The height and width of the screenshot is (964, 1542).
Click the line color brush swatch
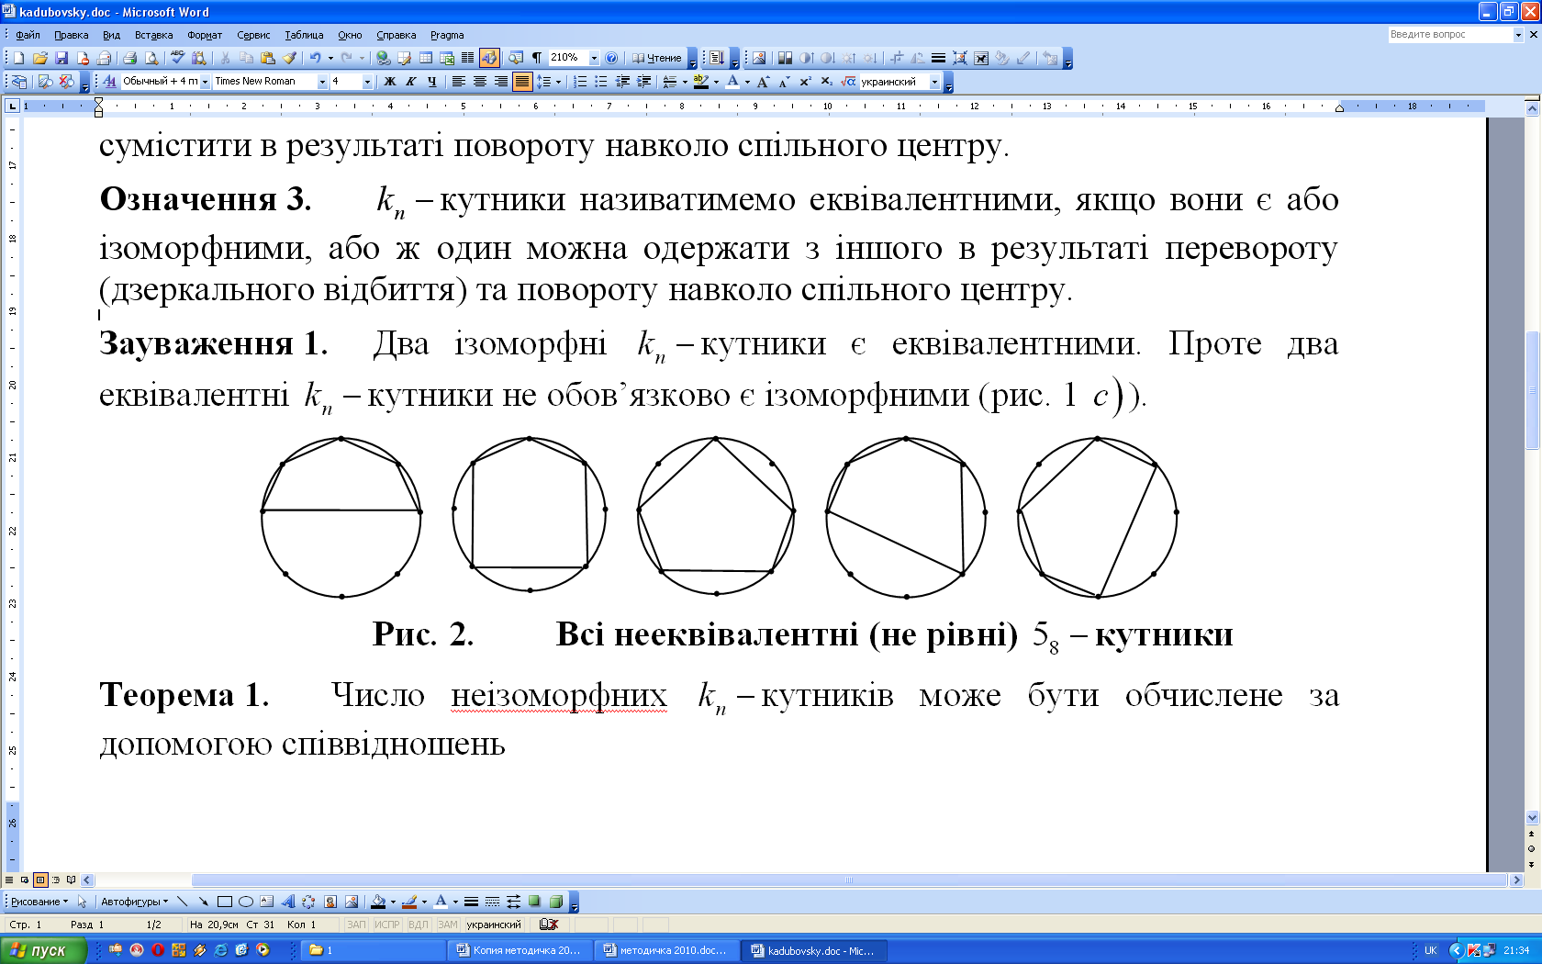409,902
